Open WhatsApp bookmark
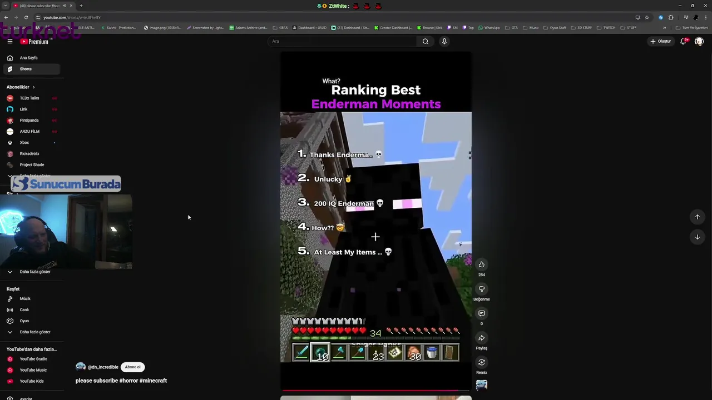Image resolution: width=712 pixels, height=400 pixels. (x=489, y=27)
